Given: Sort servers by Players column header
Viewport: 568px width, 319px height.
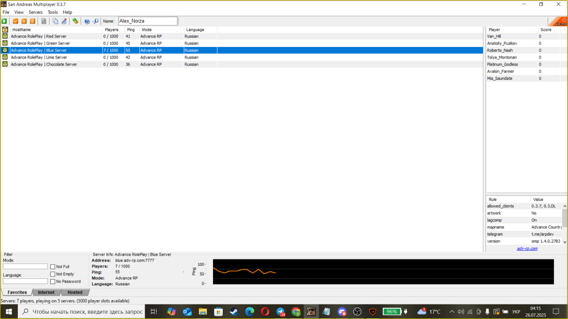Looking at the screenshot, I should 114,30.
